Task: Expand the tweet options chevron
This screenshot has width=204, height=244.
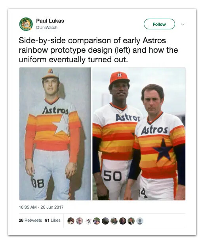Action: [183, 24]
